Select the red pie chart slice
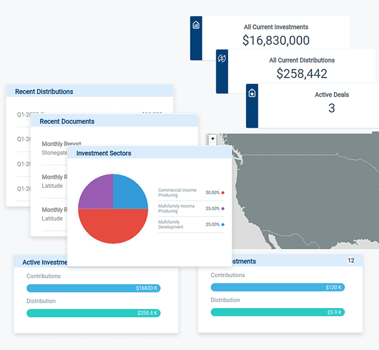The height and width of the screenshot is (350, 379). 113,226
